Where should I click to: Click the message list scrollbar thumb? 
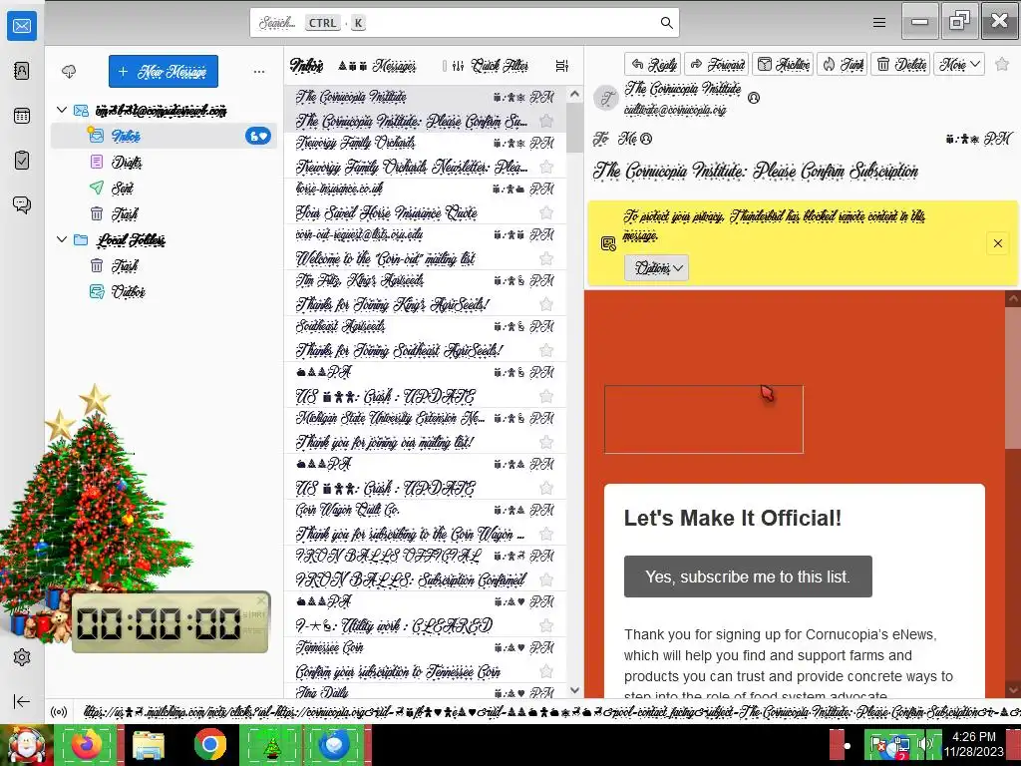pyautogui.click(x=574, y=127)
